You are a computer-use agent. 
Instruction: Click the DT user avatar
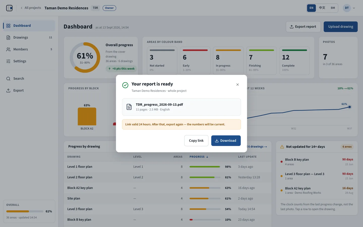click(x=347, y=8)
